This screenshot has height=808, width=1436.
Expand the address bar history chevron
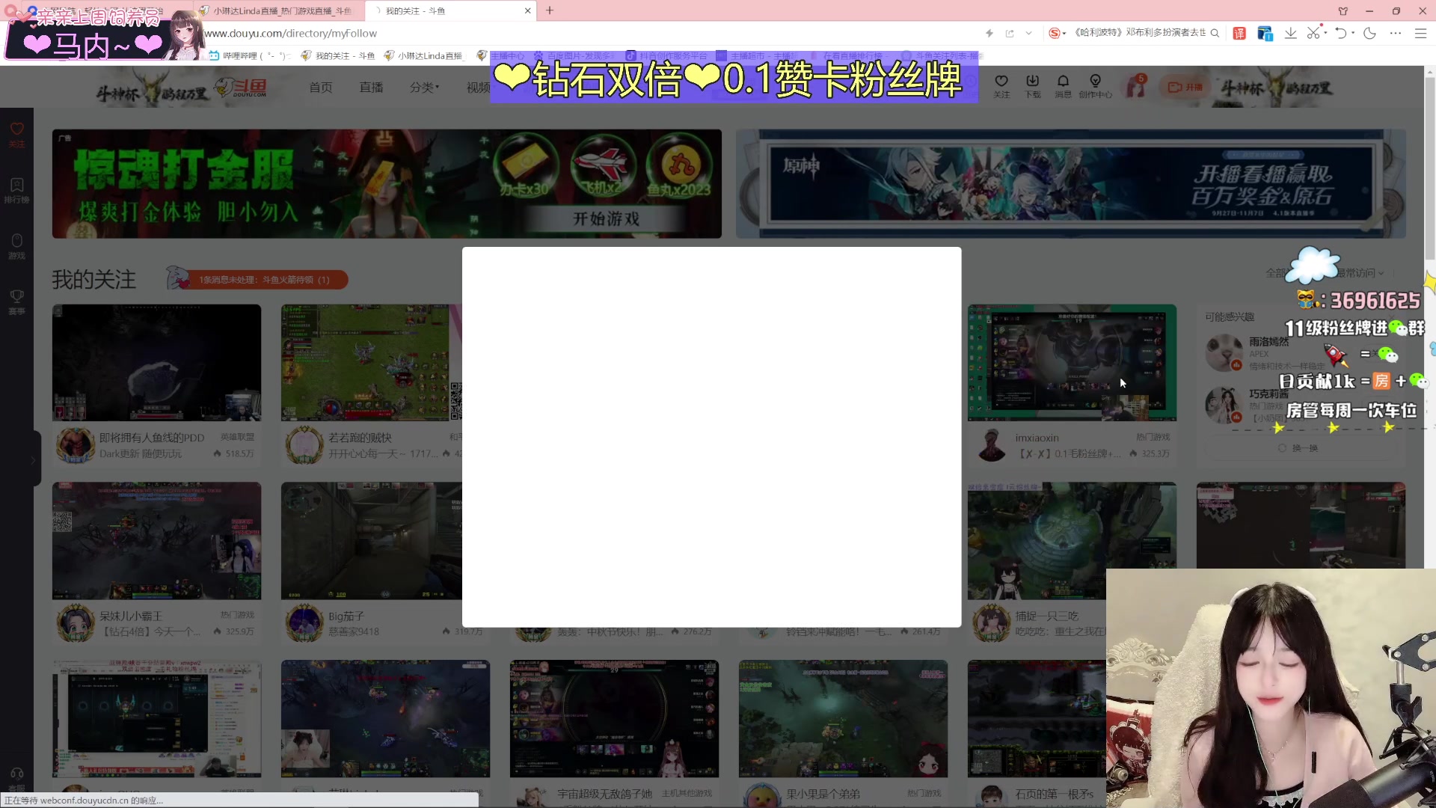(x=1029, y=33)
